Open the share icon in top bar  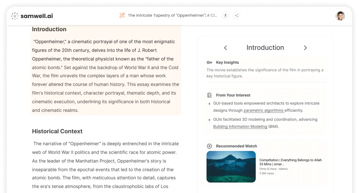tap(237, 15)
